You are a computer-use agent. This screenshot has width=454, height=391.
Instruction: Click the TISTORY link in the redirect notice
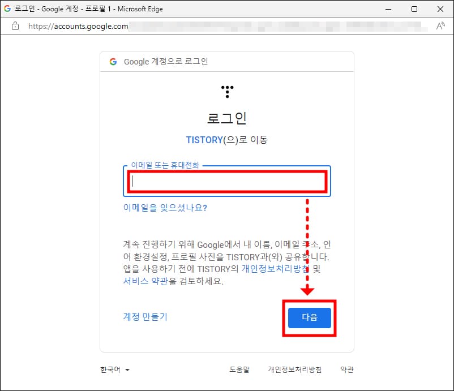(x=204, y=140)
